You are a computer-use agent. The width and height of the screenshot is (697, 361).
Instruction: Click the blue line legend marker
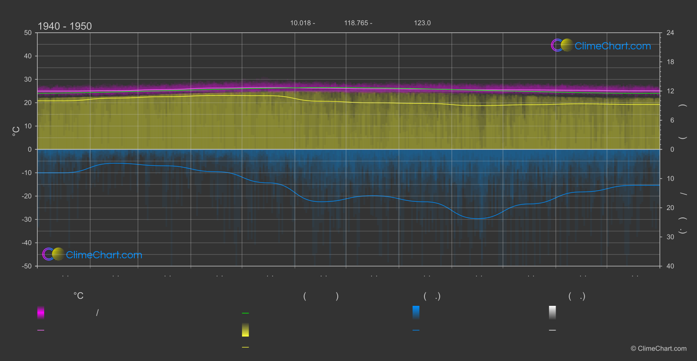click(x=416, y=330)
